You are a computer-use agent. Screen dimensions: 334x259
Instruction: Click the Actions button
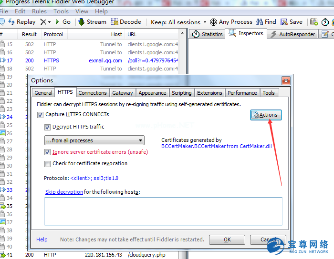pos(266,115)
